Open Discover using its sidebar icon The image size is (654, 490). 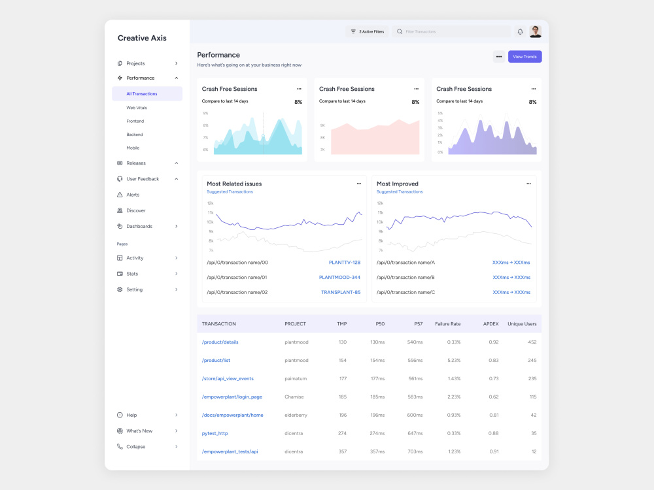pos(120,210)
